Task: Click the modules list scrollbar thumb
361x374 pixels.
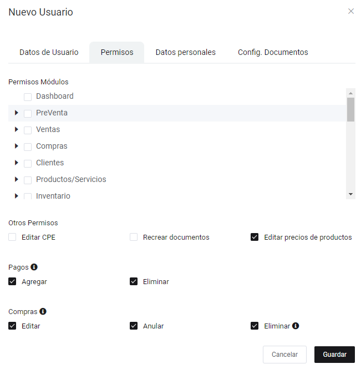Action: tap(350, 109)
